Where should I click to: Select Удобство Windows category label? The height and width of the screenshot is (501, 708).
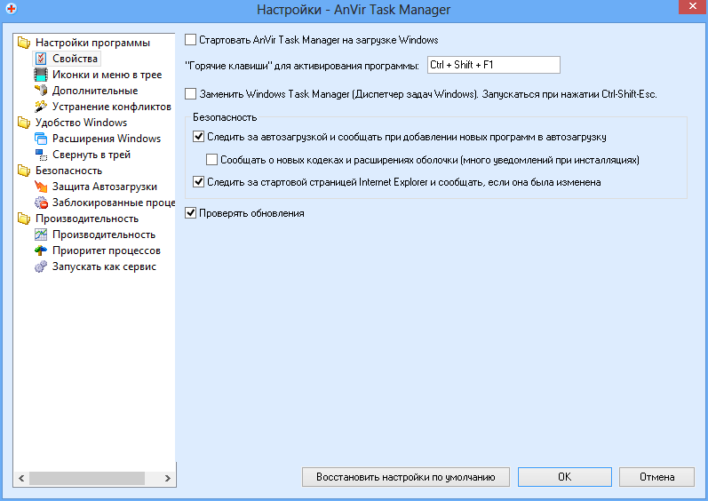click(x=81, y=123)
